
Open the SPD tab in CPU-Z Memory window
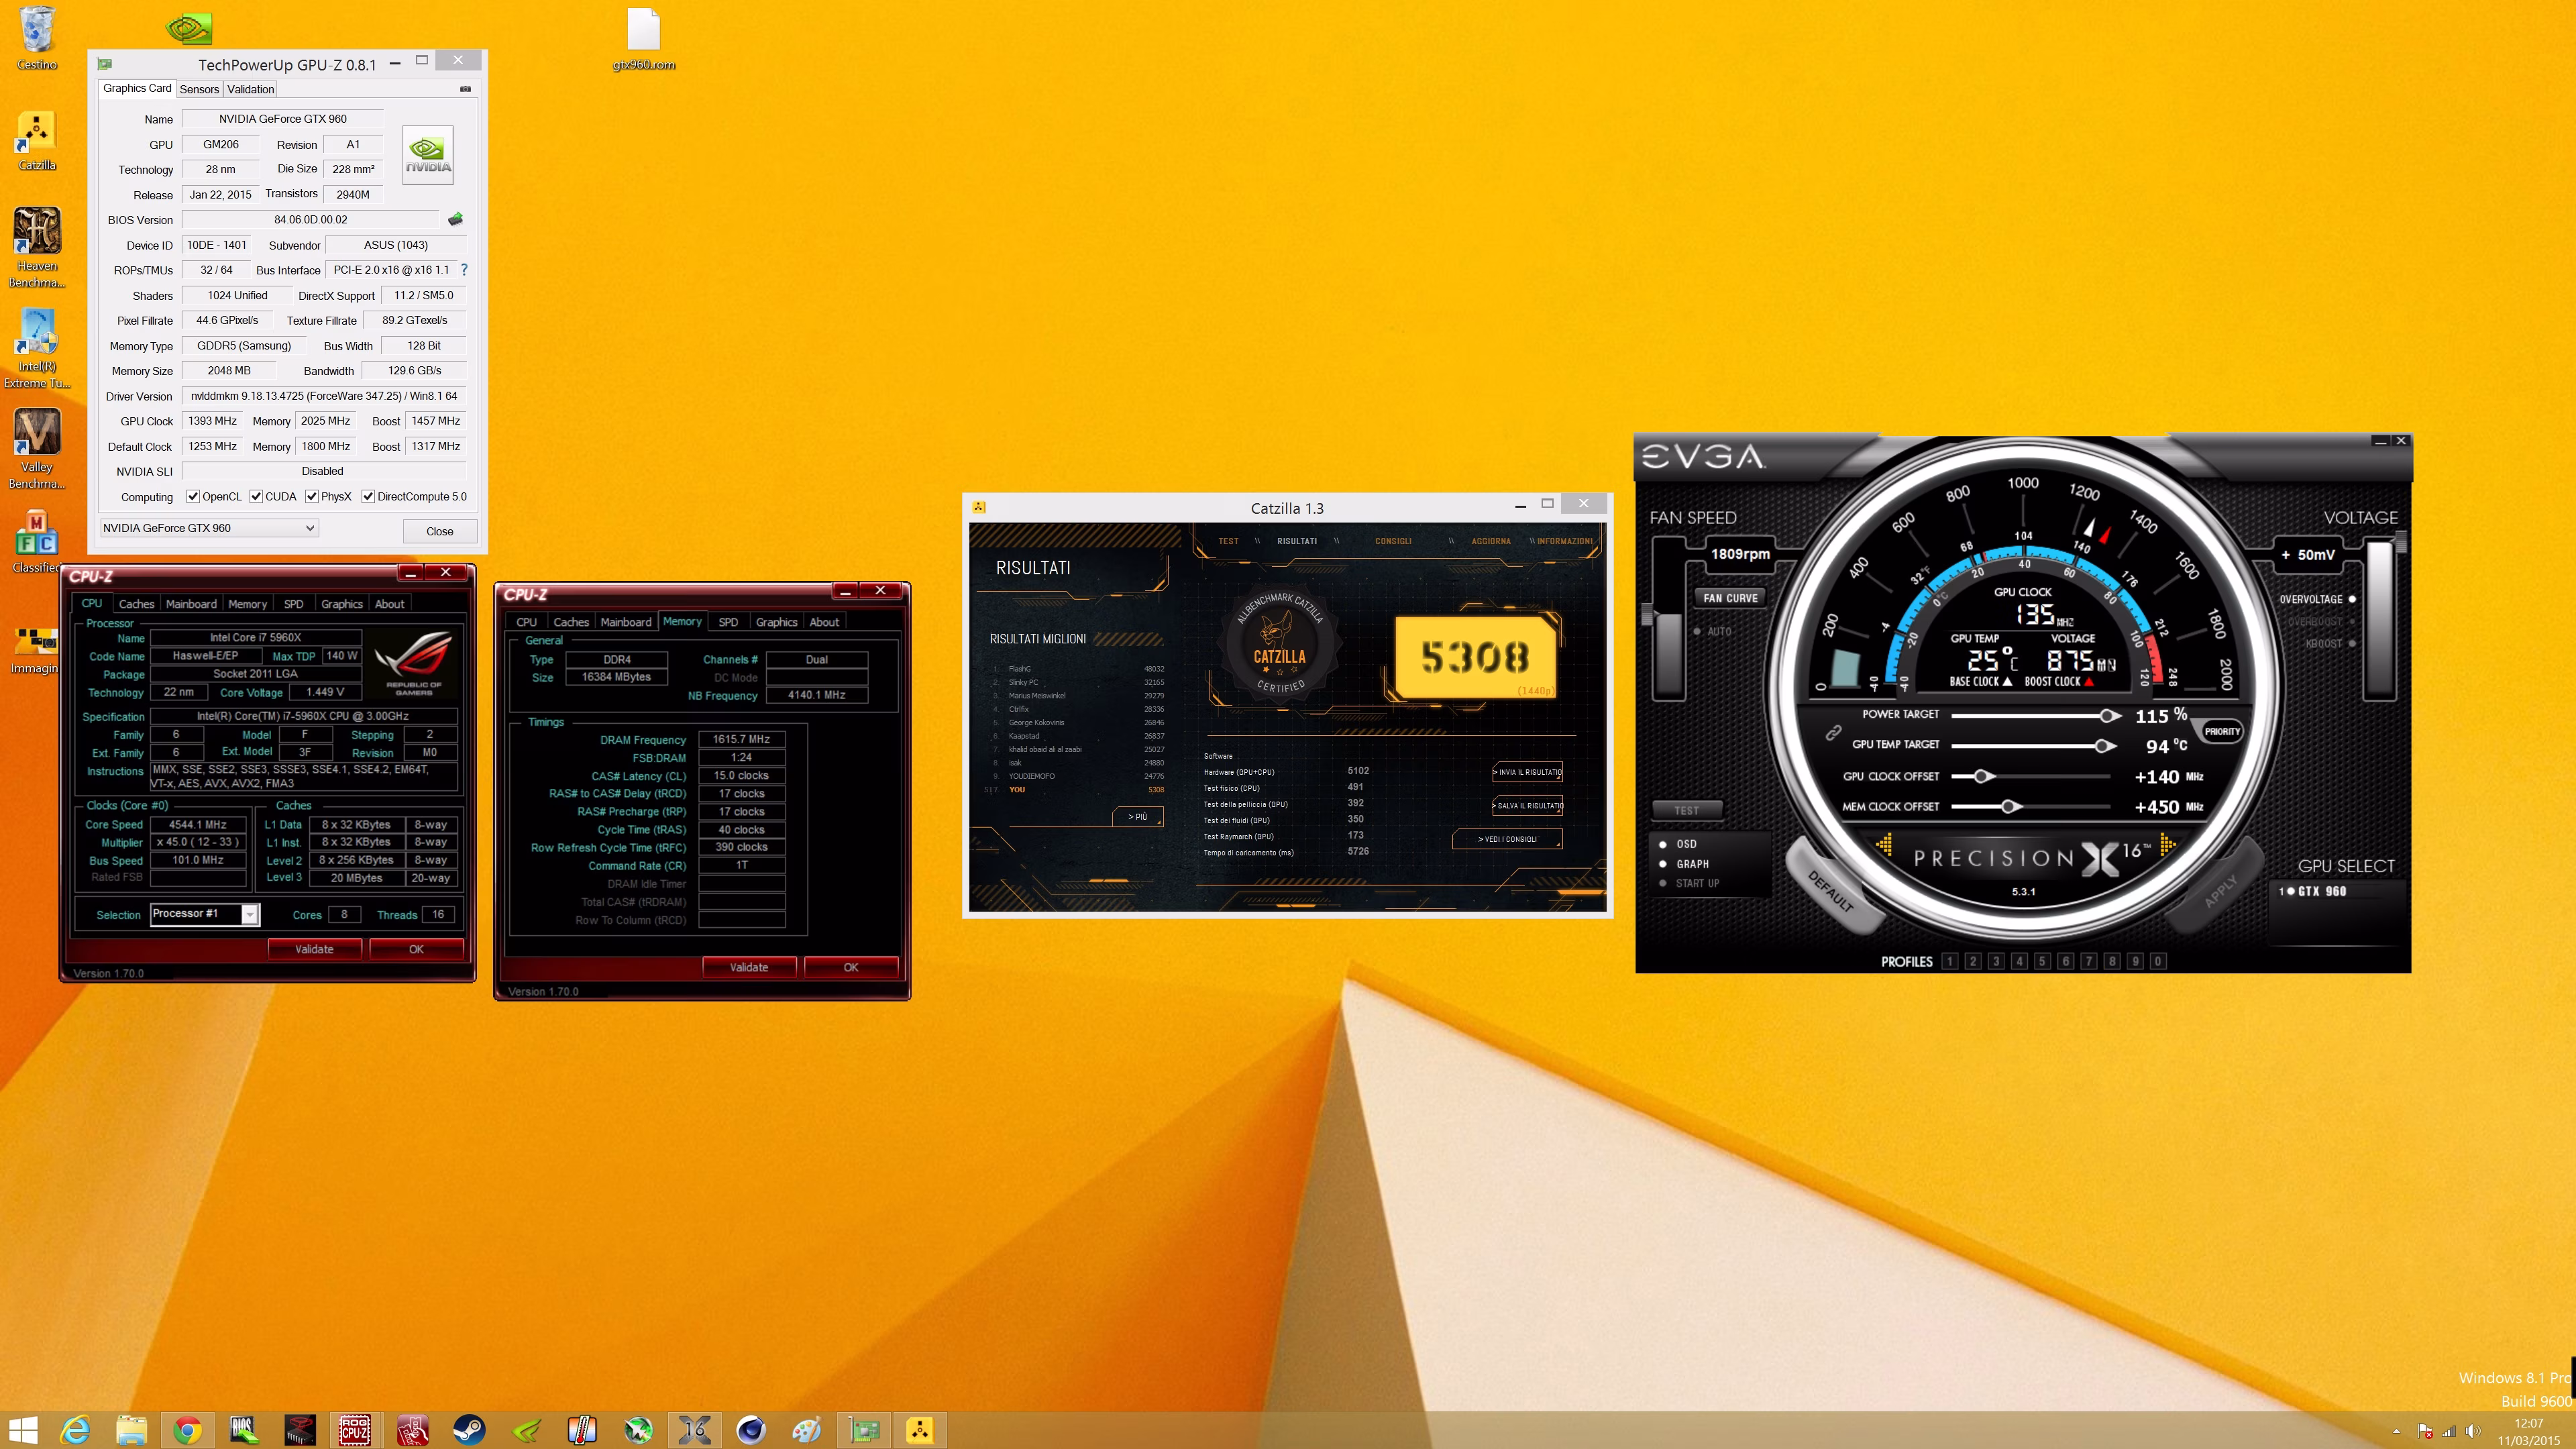coord(728,622)
